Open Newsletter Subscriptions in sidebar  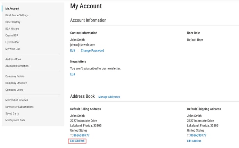tap(19, 107)
